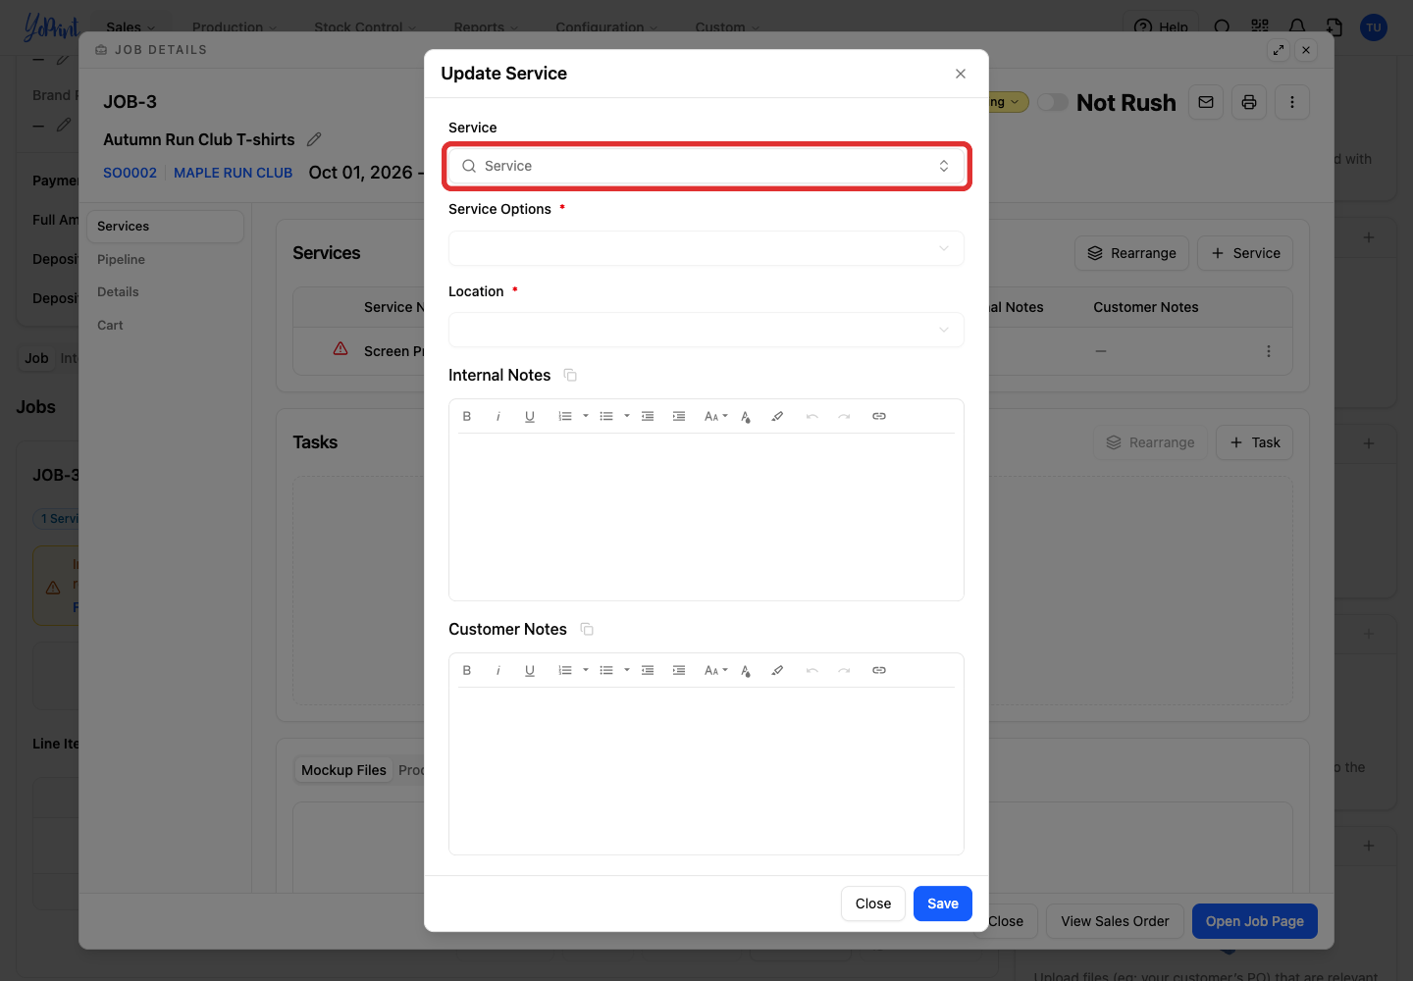Edit job name with pencil icon
Viewport: 1413px width, 981px height.
[x=314, y=139]
